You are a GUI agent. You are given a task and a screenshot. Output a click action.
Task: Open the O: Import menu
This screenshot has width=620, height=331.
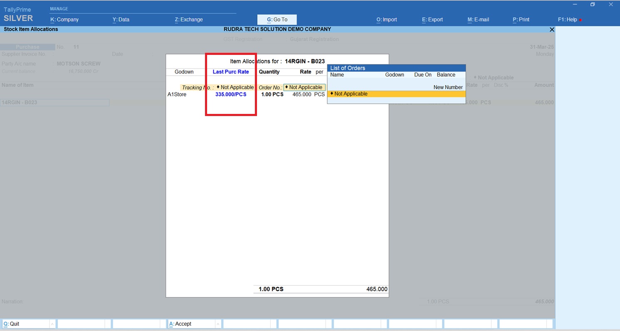click(x=386, y=20)
